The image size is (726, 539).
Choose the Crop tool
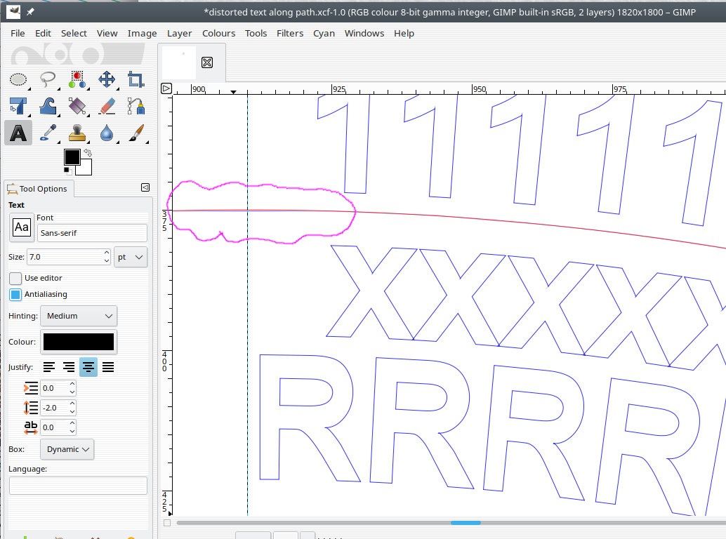[x=136, y=79]
